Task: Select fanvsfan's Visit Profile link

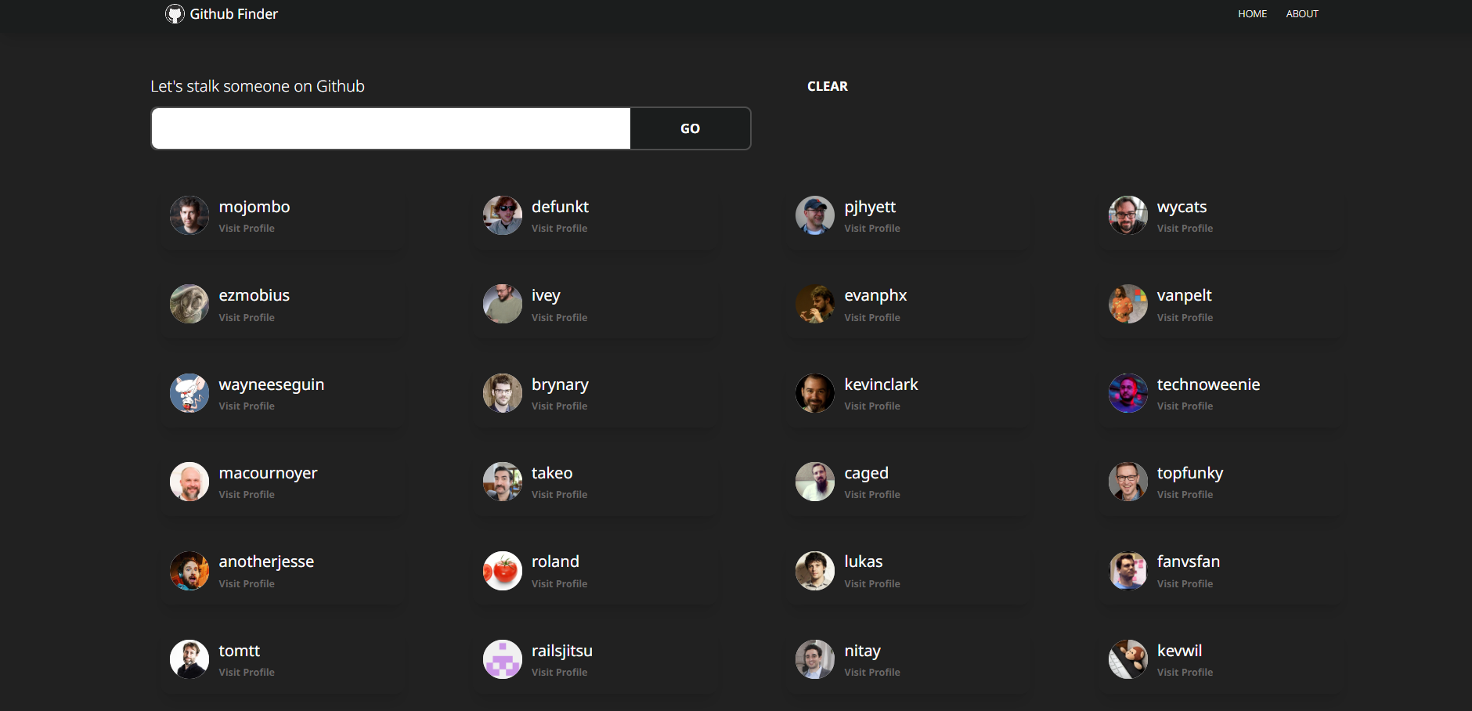Action: click(x=1185, y=584)
